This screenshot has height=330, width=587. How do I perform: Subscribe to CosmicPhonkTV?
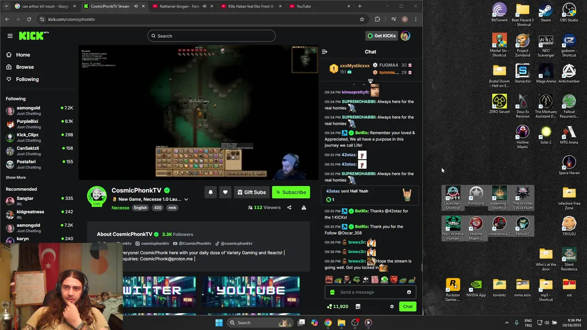click(291, 192)
